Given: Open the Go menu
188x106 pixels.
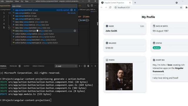Looking at the screenshot, I should click(22, 1).
